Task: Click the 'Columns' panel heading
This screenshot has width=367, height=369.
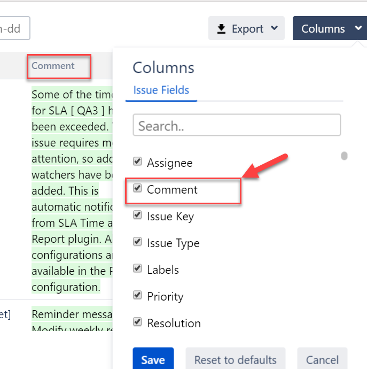Action: (x=163, y=68)
